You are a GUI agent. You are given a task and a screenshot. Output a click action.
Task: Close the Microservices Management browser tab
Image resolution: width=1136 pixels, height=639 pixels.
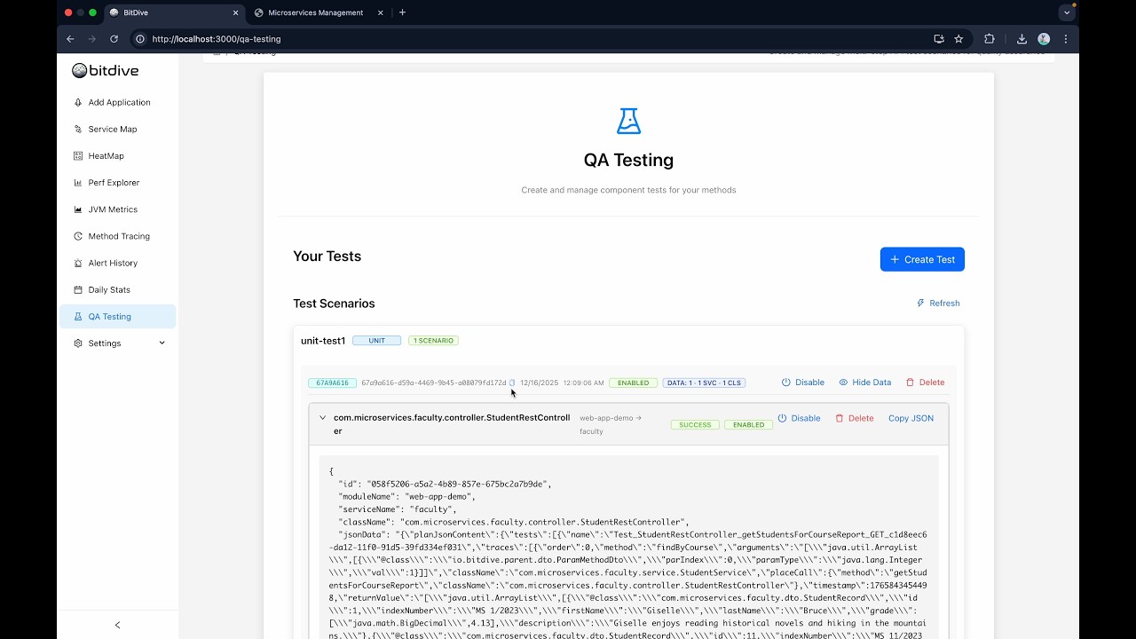[381, 12]
